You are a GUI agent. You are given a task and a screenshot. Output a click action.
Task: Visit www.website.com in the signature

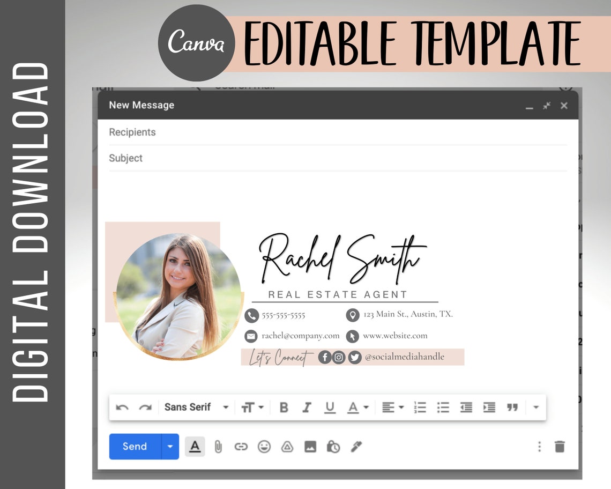[395, 336]
